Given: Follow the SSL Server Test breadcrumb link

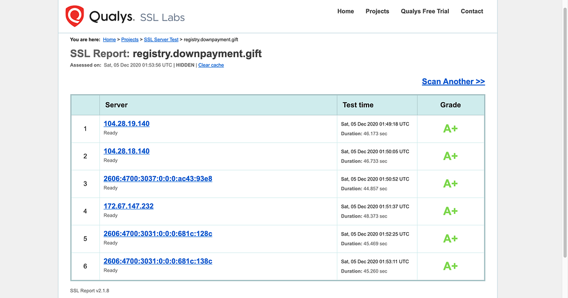Looking at the screenshot, I should [161, 40].
